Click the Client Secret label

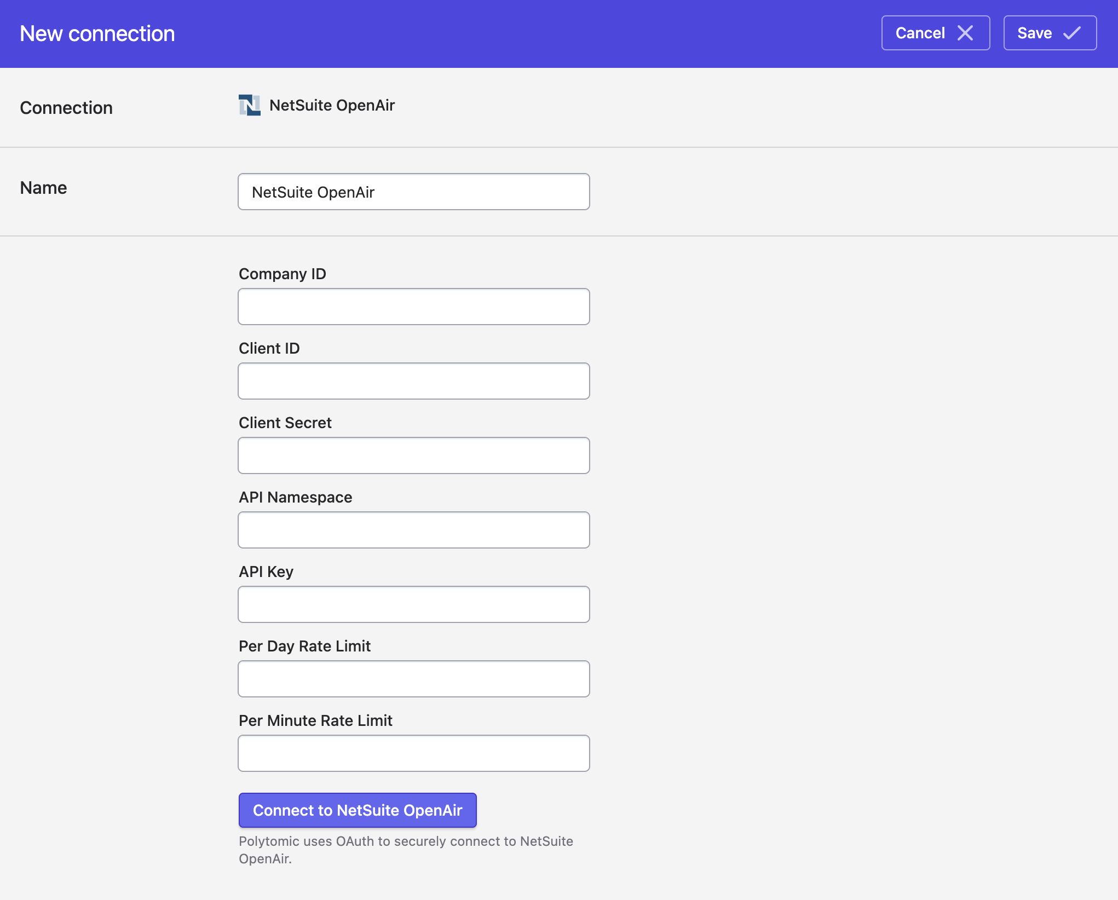[285, 423]
